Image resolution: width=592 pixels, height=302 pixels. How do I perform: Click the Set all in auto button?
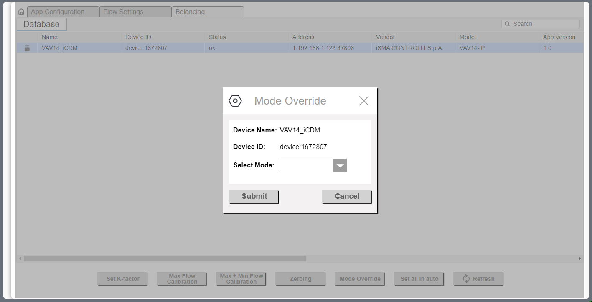pyautogui.click(x=419, y=279)
